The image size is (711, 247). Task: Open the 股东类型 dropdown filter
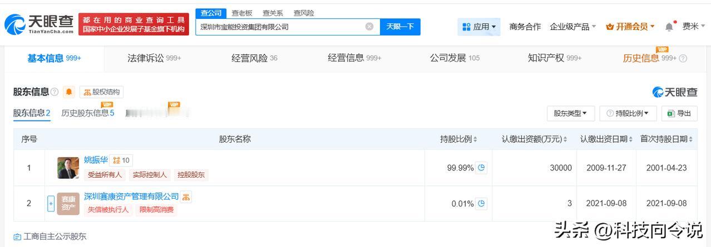(x=571, y=113)
